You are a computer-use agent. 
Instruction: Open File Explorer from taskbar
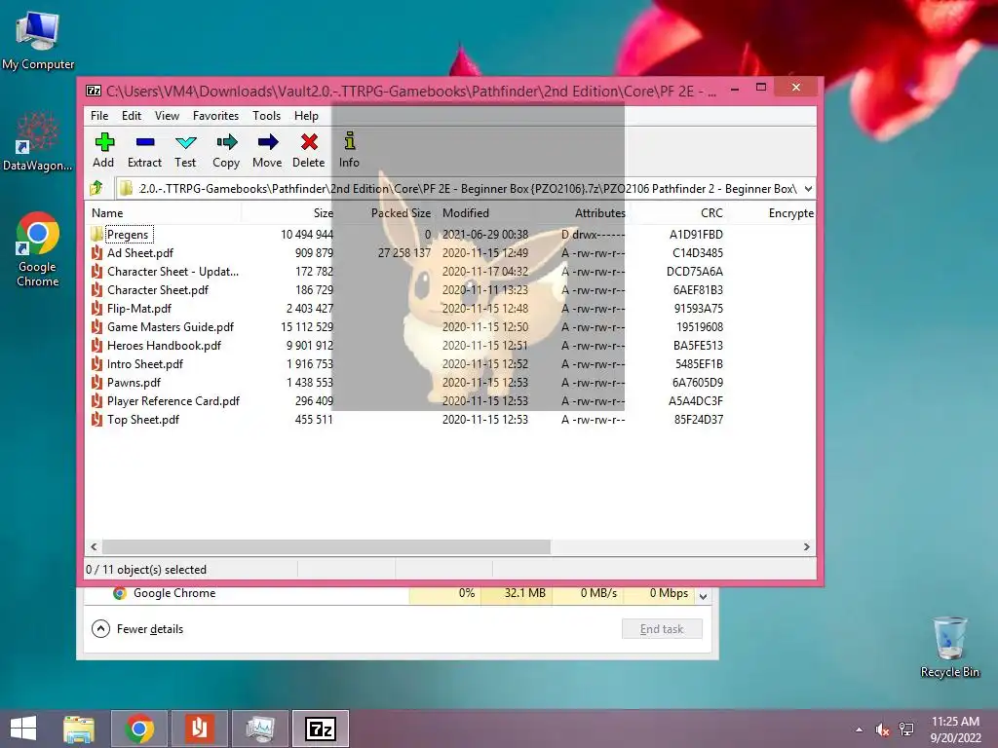78,729
